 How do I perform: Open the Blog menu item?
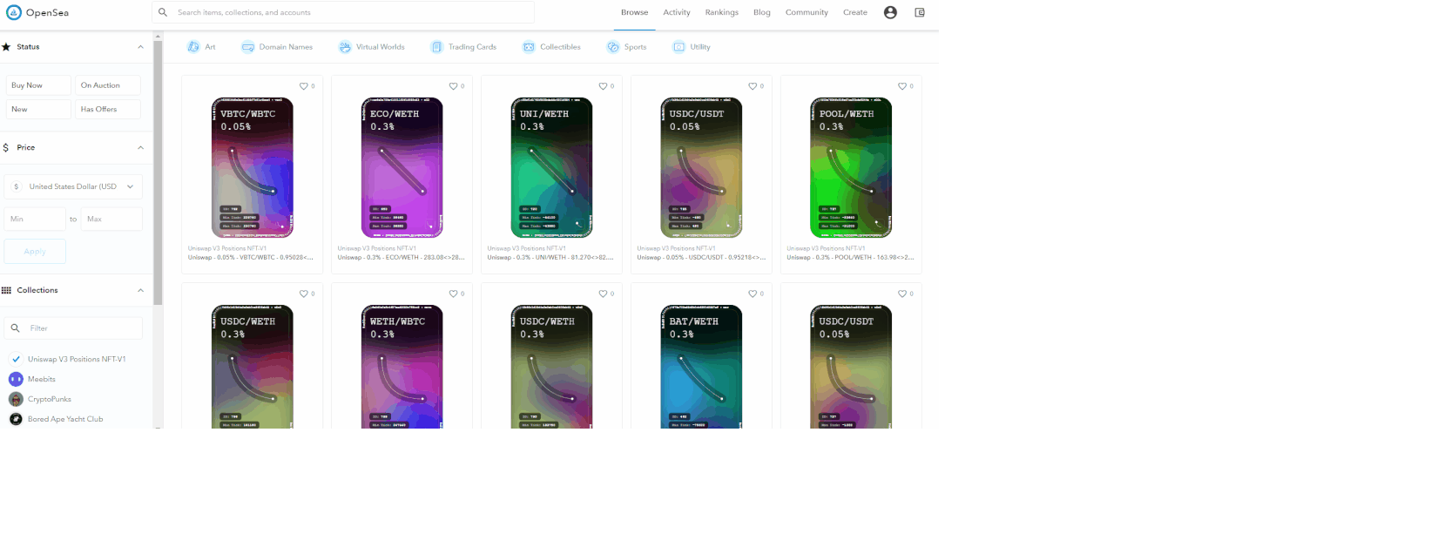pyautogui.click(x=762, y=12)
